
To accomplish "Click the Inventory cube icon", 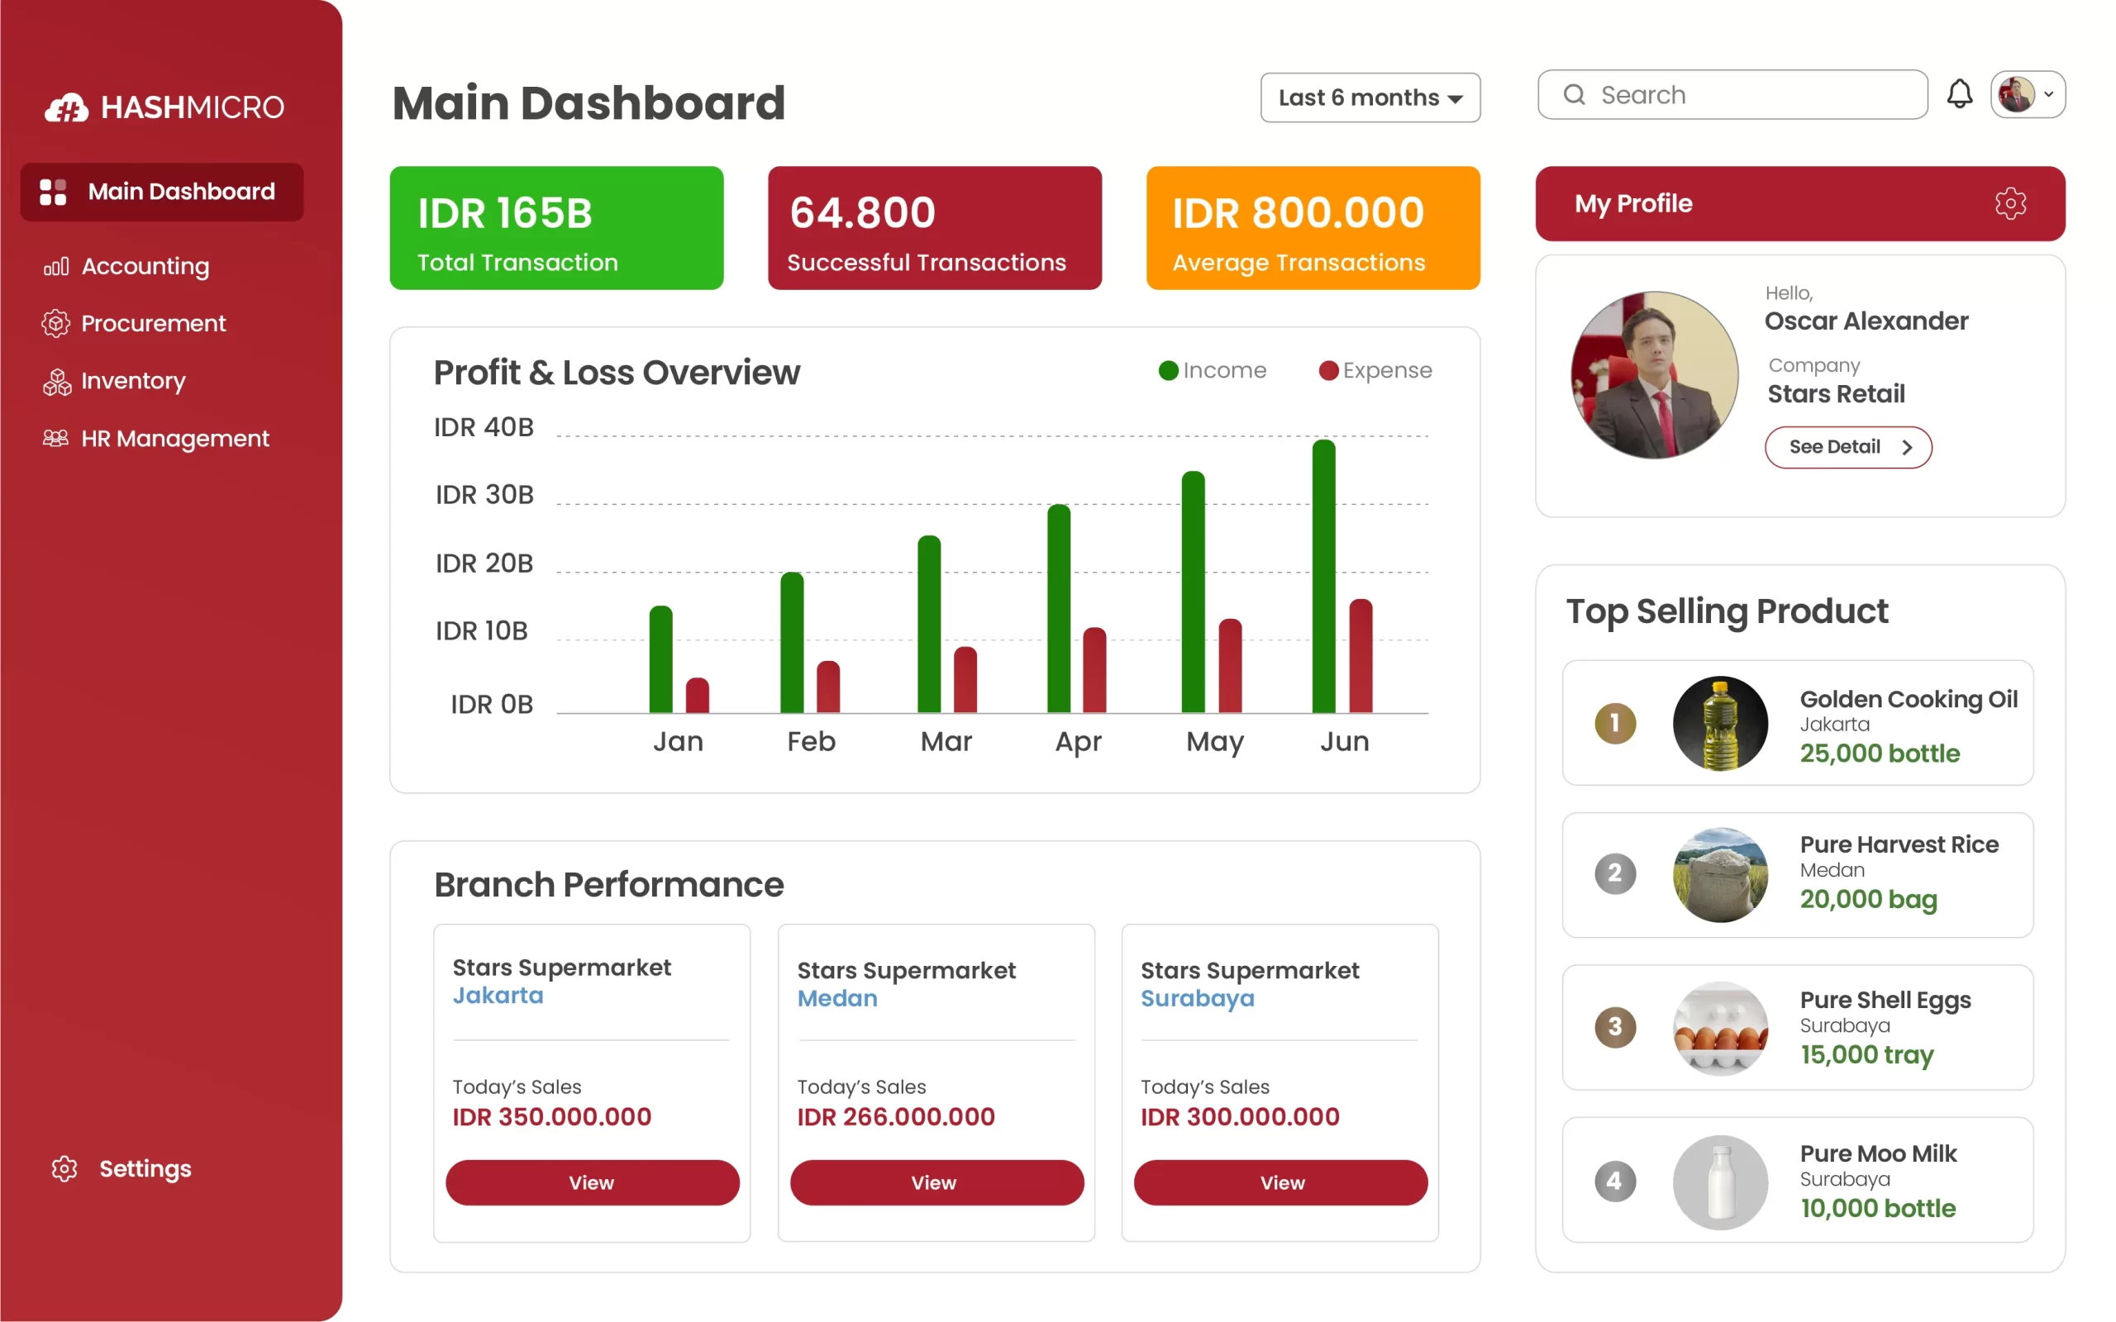I will tap(56, 381).
